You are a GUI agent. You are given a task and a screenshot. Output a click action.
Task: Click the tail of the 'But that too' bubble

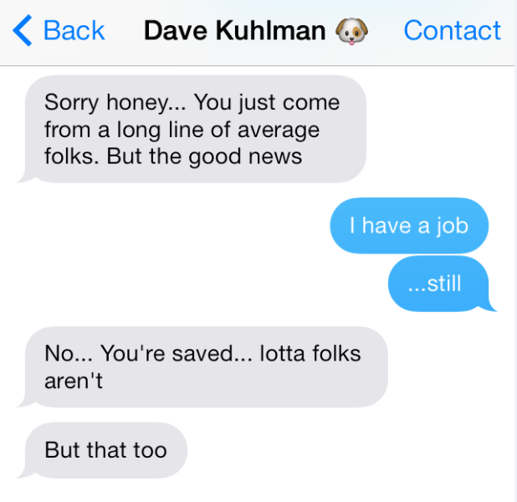23,473
